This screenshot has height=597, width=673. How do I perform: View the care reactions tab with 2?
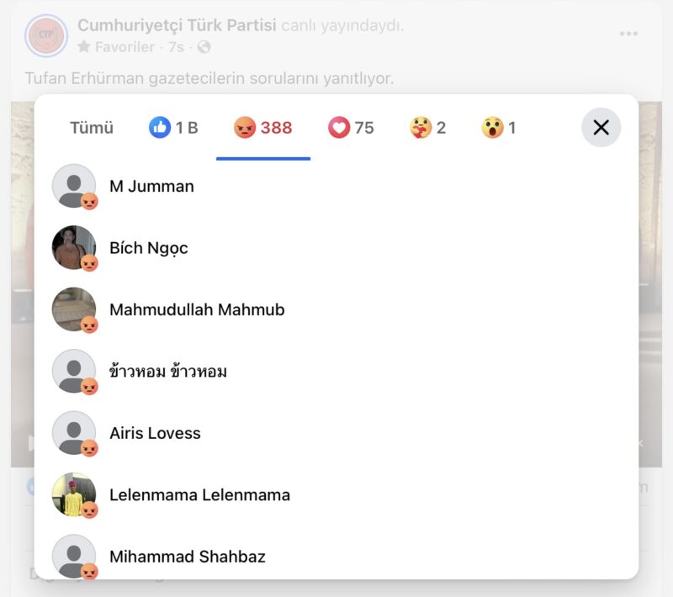point(427,128)
